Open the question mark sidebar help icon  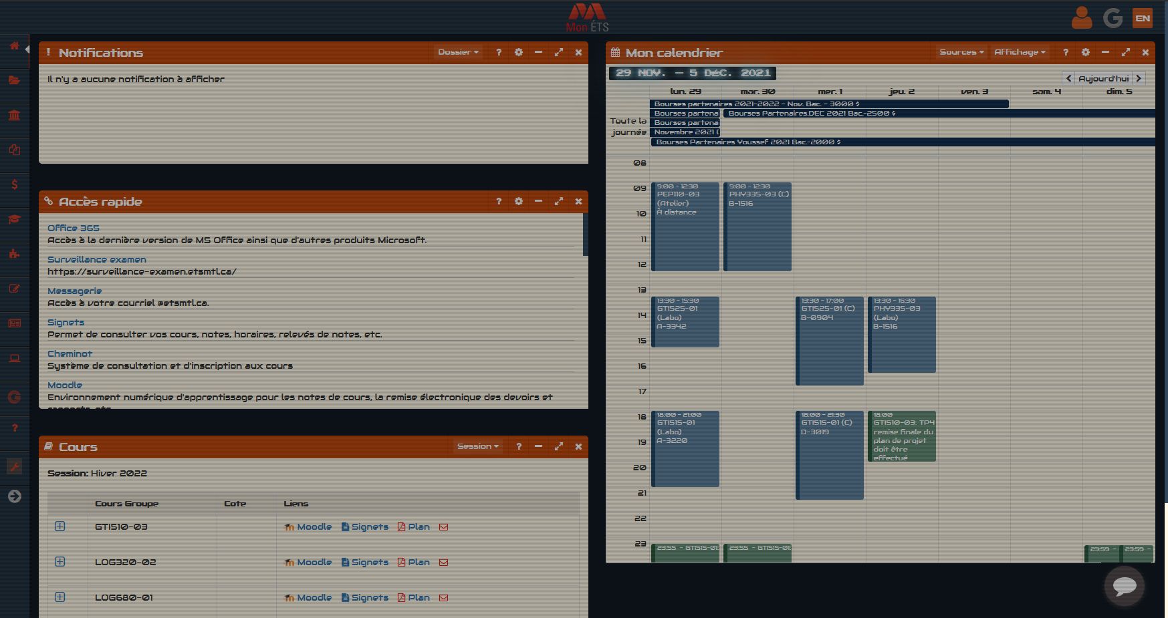[x=14, y=428]
